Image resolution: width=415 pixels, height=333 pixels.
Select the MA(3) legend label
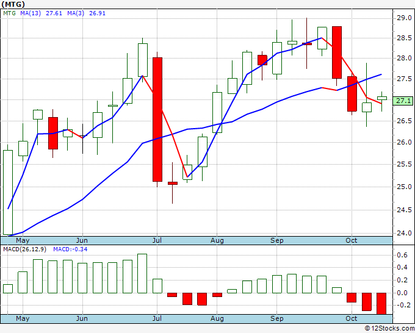tap(76, 13)
